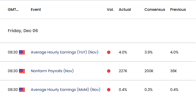Click the GMT time zone column header
Image resolution: width=196 pixels, height=98 pixels.
point(13,9)
